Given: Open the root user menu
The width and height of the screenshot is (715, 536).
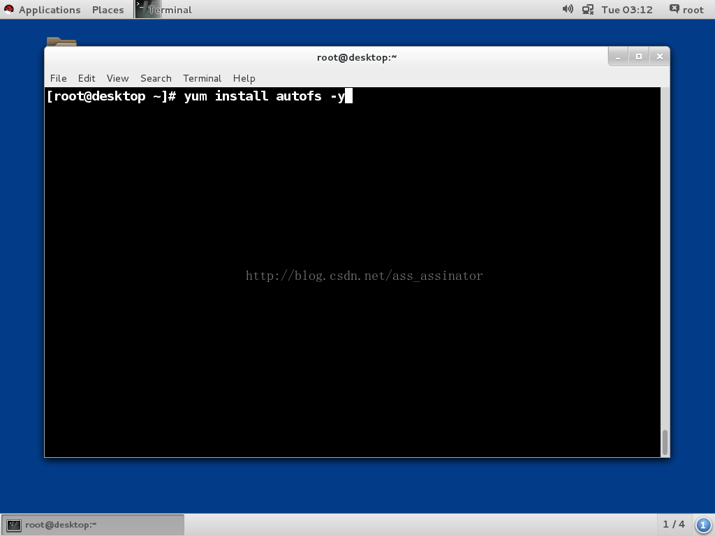Looking at the screenshot, I should [x=686, y=10].
